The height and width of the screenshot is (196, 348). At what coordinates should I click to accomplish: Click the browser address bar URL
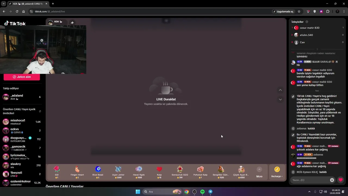50,11
